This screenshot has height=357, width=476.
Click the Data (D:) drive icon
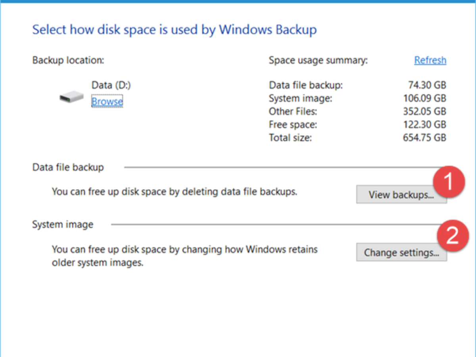(71, 96)
